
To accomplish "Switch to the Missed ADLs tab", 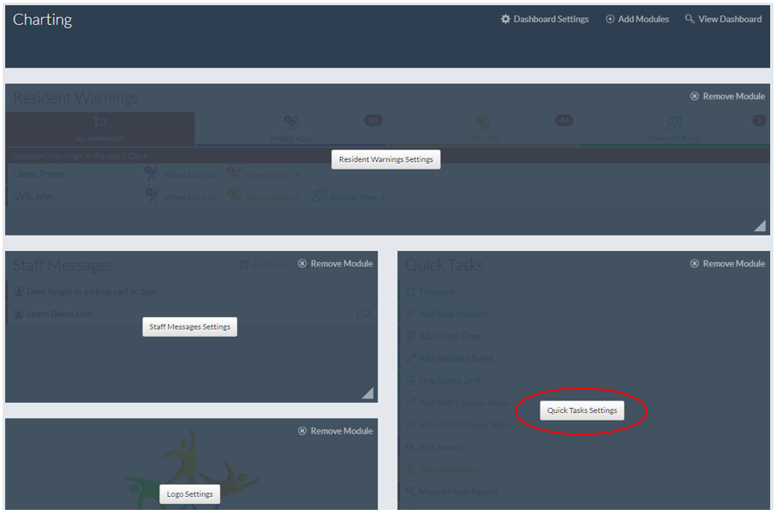I will (x=291, y=129).
